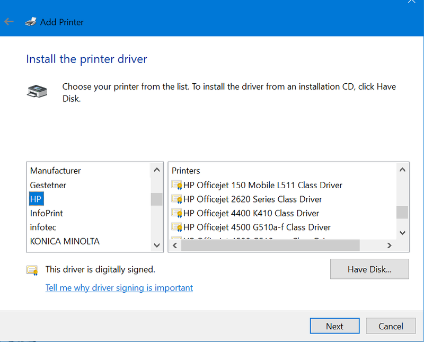Click the back arrow in the title bar
Viewport: 424px width, 342px height.
click(9, 22)
